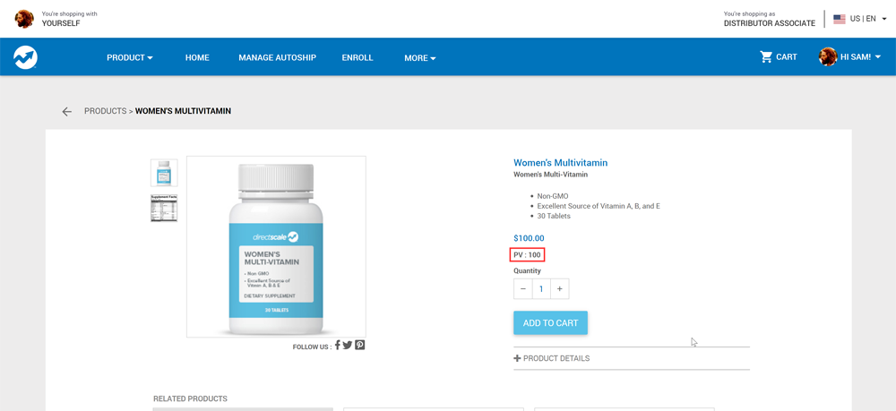Image resolution: width=896 pixels, height=411 pixels.
Task: Click the US flag icon
Action: coord(840,19)
